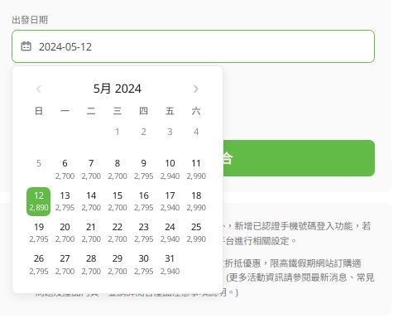This screenshot has width=398, height=318.
Task: Select May 13 in the calendar
Action: tap(65, 201)
